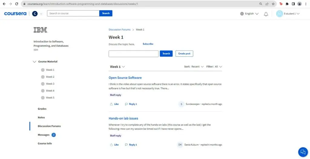Click the blue Search button in header
This screenshot has height=159, width=310.
point(106,13)
